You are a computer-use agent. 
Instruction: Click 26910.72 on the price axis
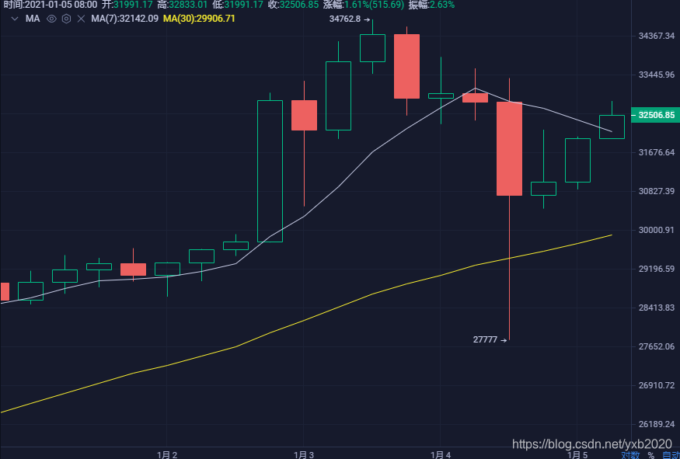[x=657, y=385]
